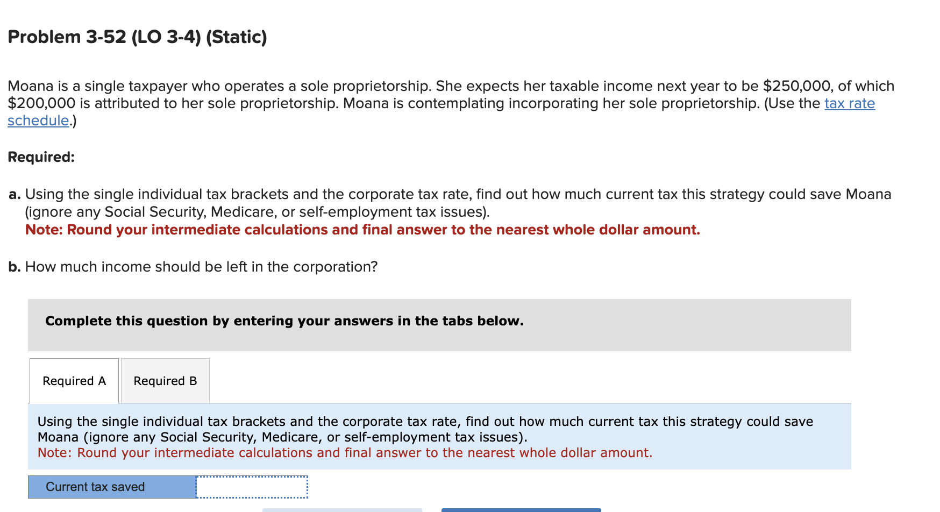940x512 pixels.
Task: Click the word schedule in the hyperlink
Action: [x=37, y=120]
